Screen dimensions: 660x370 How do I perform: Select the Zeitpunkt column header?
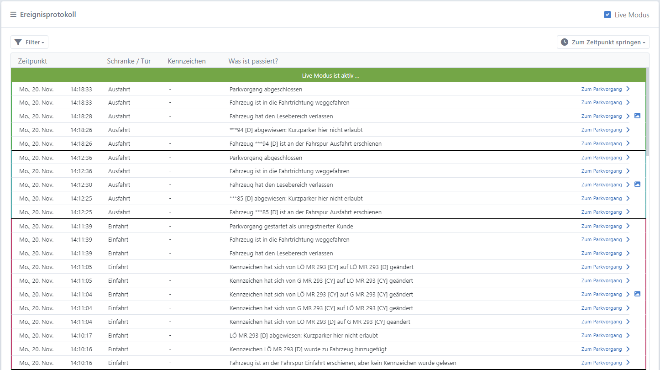(x=32, y=61)
